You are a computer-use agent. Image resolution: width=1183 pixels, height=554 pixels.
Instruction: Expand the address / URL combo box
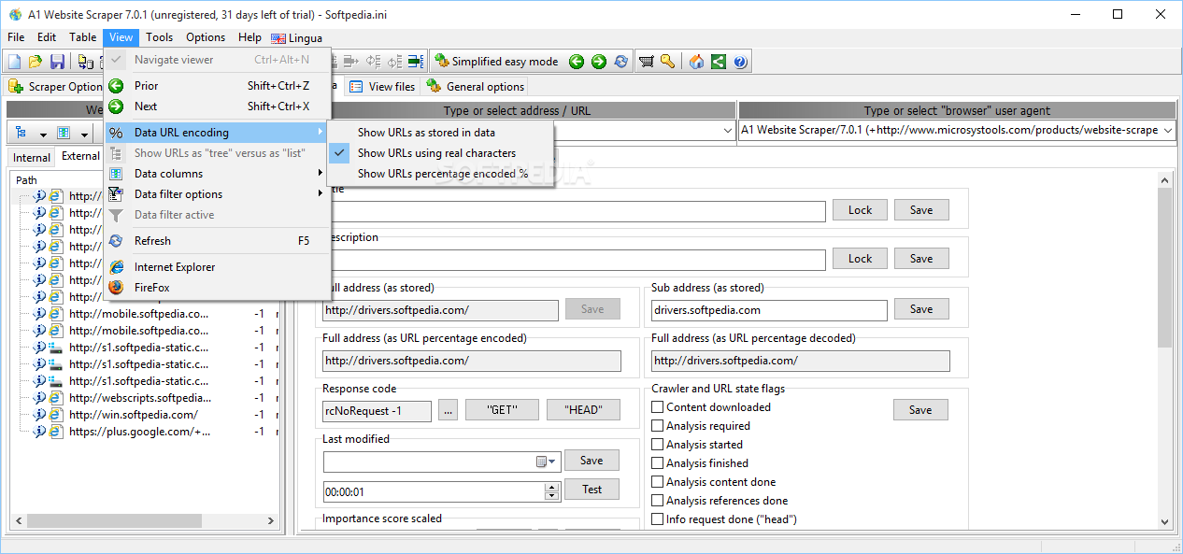[x=729, y=131]
